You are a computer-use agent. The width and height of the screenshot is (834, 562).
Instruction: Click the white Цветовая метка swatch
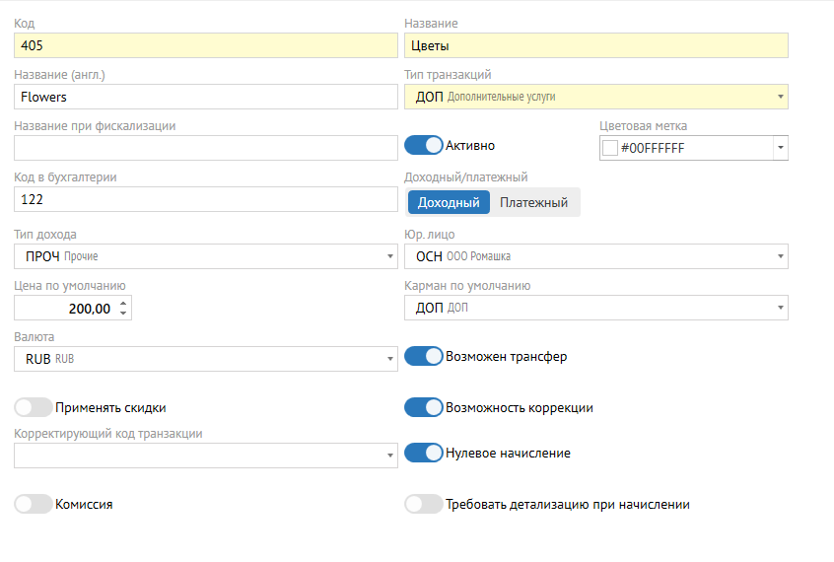click(609, 148)
